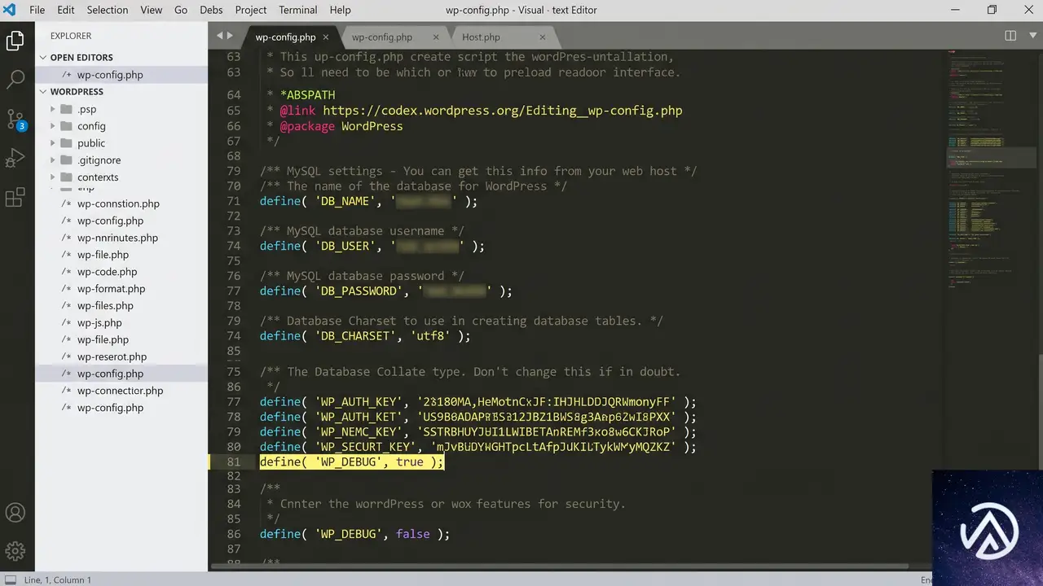Click the 'WP_NEMC_KEY' define line
This screenshot has height=586, width=1043.
(x=478, y=432)
